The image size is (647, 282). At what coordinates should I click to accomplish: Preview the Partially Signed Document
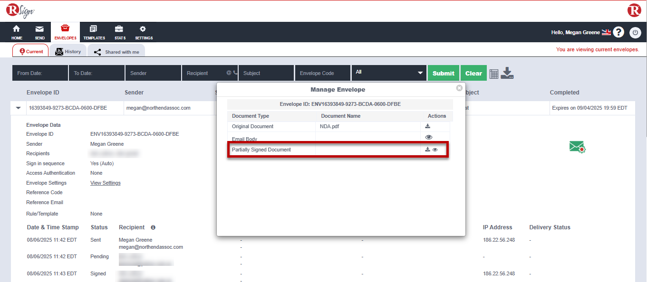(435, 150)
